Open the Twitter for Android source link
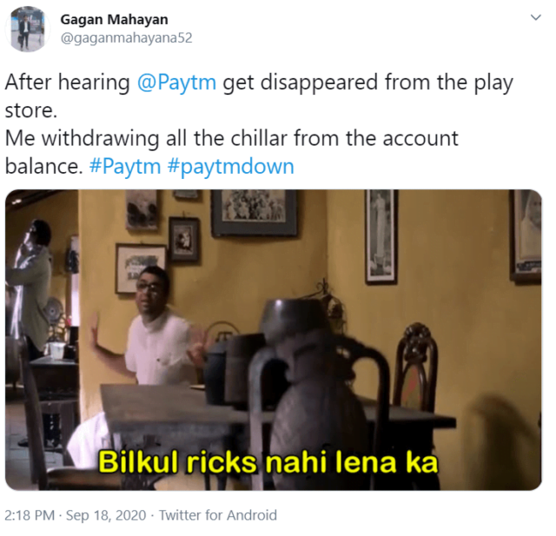556x536 pixels. [218, 515]
